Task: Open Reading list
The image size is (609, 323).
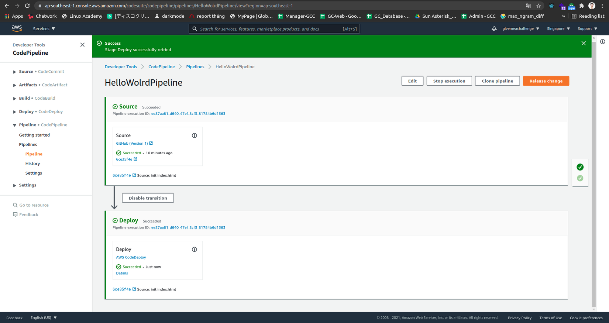Action: [588, 16]
